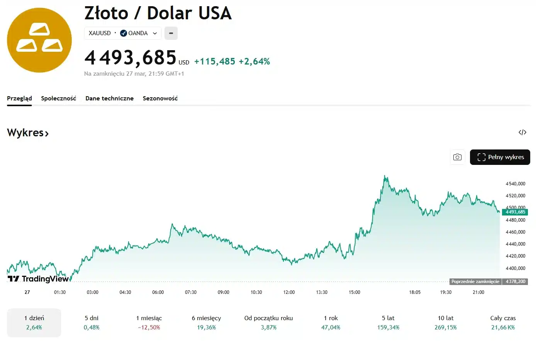This screenshot has width=536, height=341.
Task: Open the Dane techniczne tab
Action: (109, 98)
